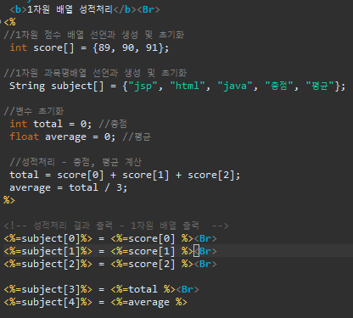The height and width of the screenshot is (318, 353).
Task: Click the HTML comment '성적처리 결과 출력 - 1차원 배열 출력'
Action: 116,226
